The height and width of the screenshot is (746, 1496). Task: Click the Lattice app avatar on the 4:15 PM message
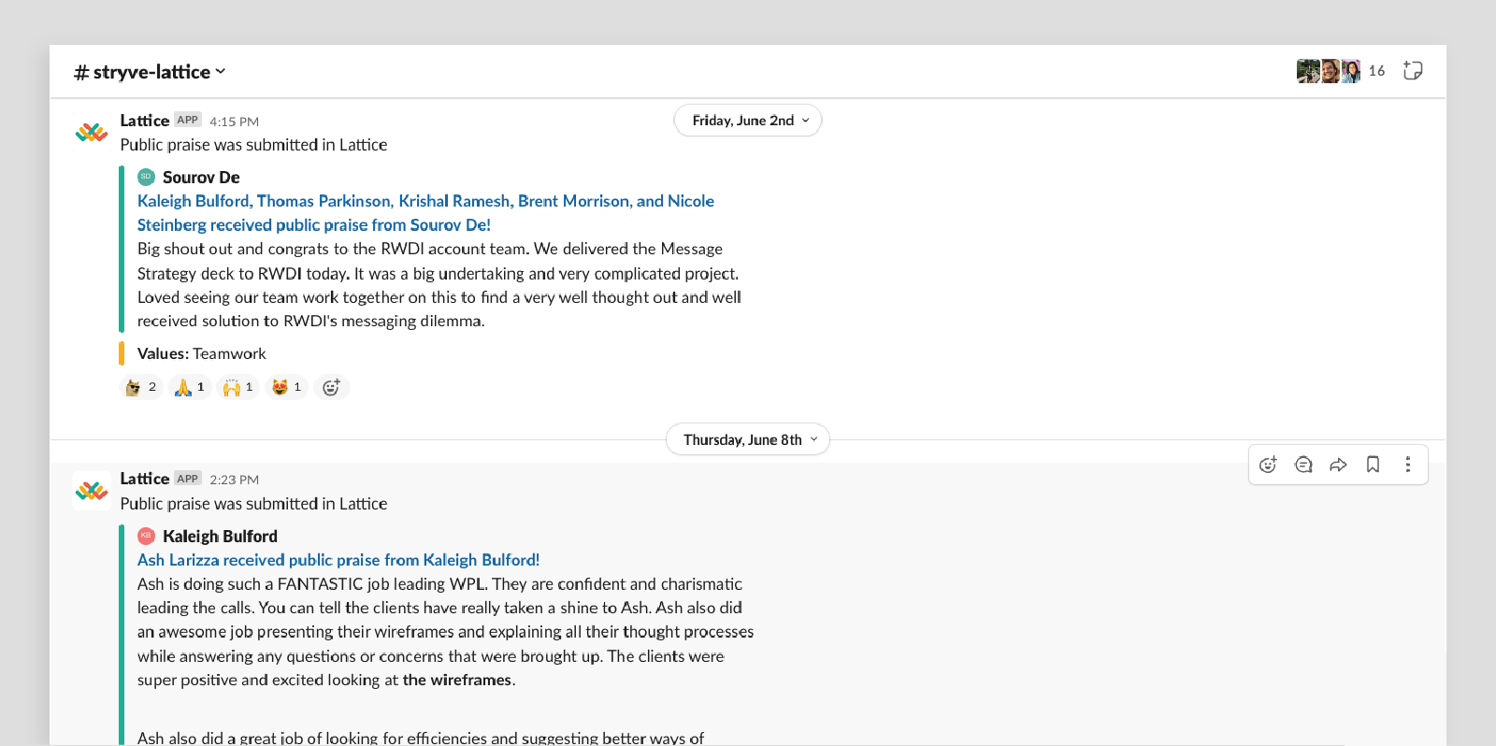[92, 132]
